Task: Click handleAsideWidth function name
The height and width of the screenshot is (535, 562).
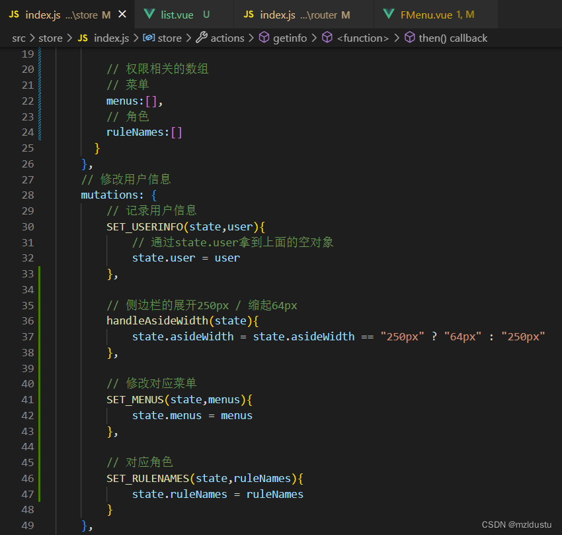Action: tap(157, 320)
